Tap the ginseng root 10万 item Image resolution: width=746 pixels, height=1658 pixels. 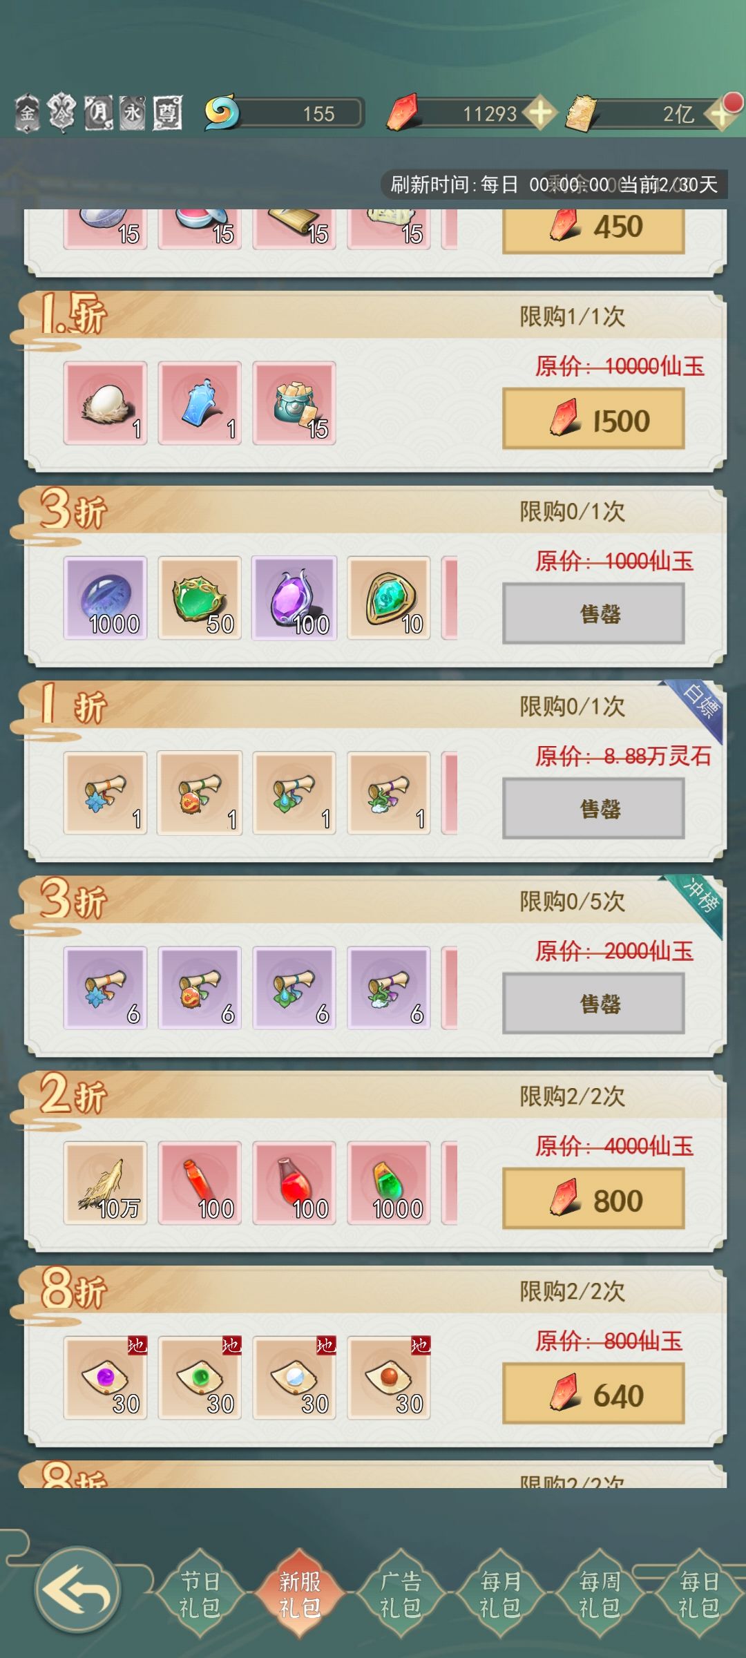(105, 1183)
